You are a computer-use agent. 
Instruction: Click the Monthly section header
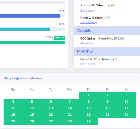(x=107, y=51)
